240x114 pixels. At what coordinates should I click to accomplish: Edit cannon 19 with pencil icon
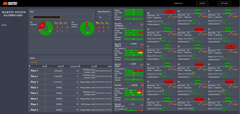pos(200,69)
